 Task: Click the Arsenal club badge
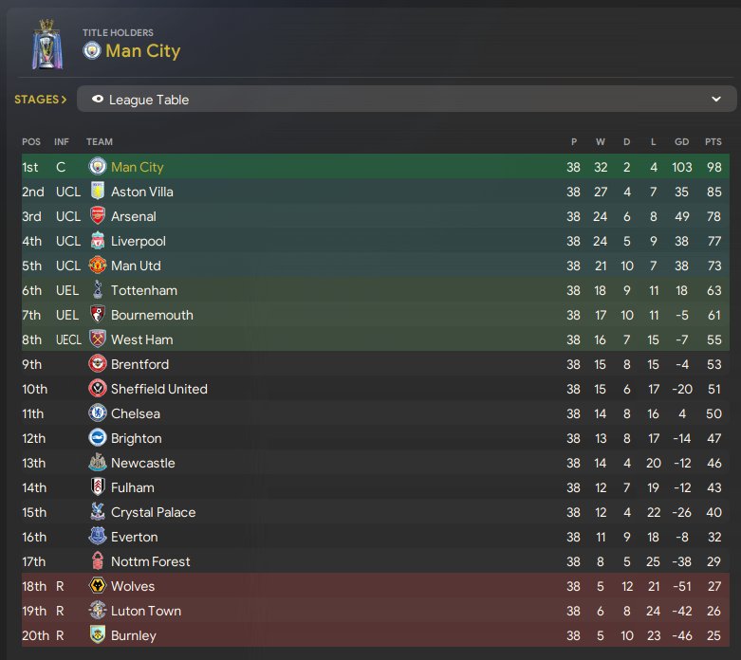(98, 216)
